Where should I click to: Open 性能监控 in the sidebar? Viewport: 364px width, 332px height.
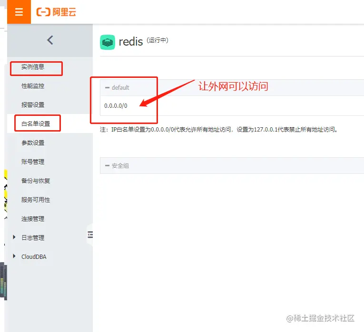pyautogui.click(x=33, y=86)
